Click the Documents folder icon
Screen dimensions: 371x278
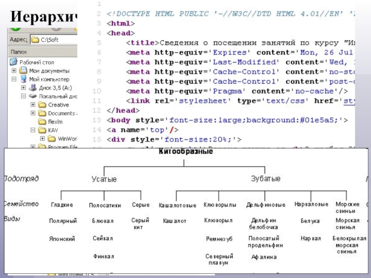[42, 113]
